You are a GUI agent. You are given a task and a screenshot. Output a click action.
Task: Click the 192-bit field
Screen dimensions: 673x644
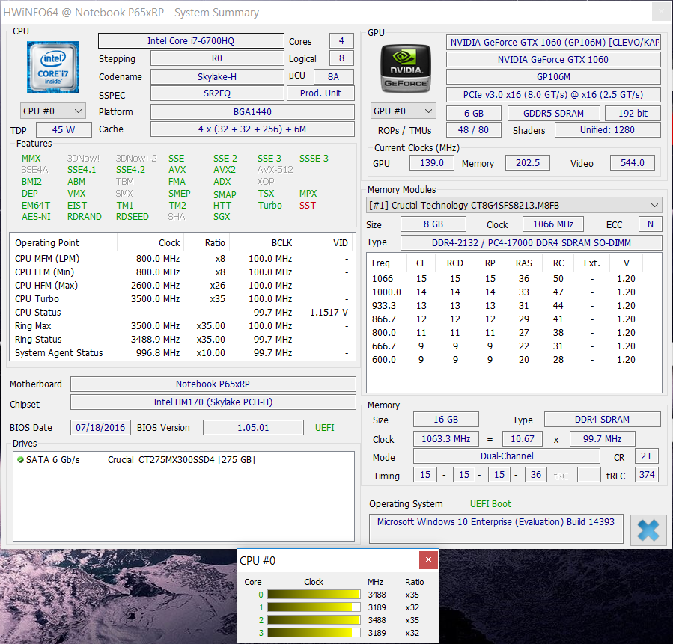tap(633, 113)
